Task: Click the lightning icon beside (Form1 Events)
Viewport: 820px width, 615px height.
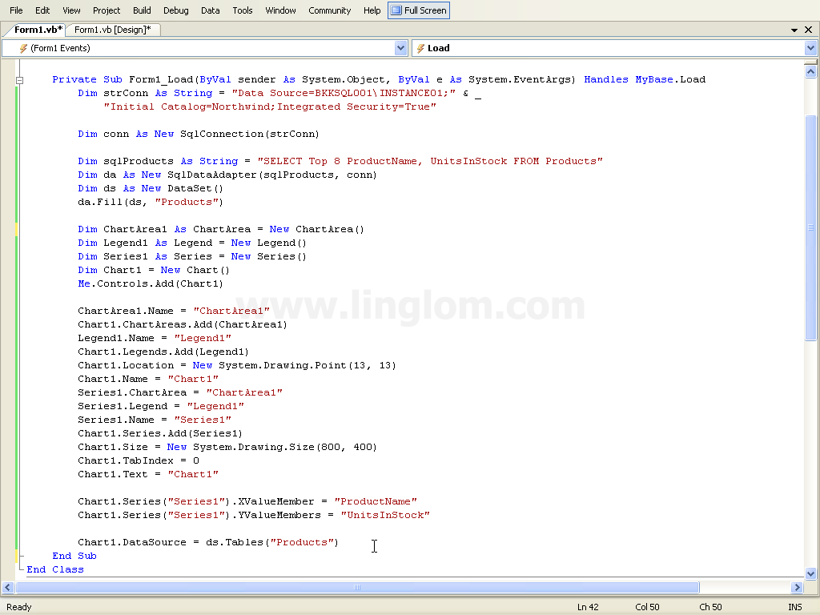Action: point(23,48)
